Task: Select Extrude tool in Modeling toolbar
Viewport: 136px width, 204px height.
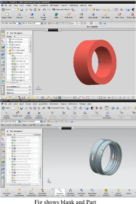Action: click(19, 16)
